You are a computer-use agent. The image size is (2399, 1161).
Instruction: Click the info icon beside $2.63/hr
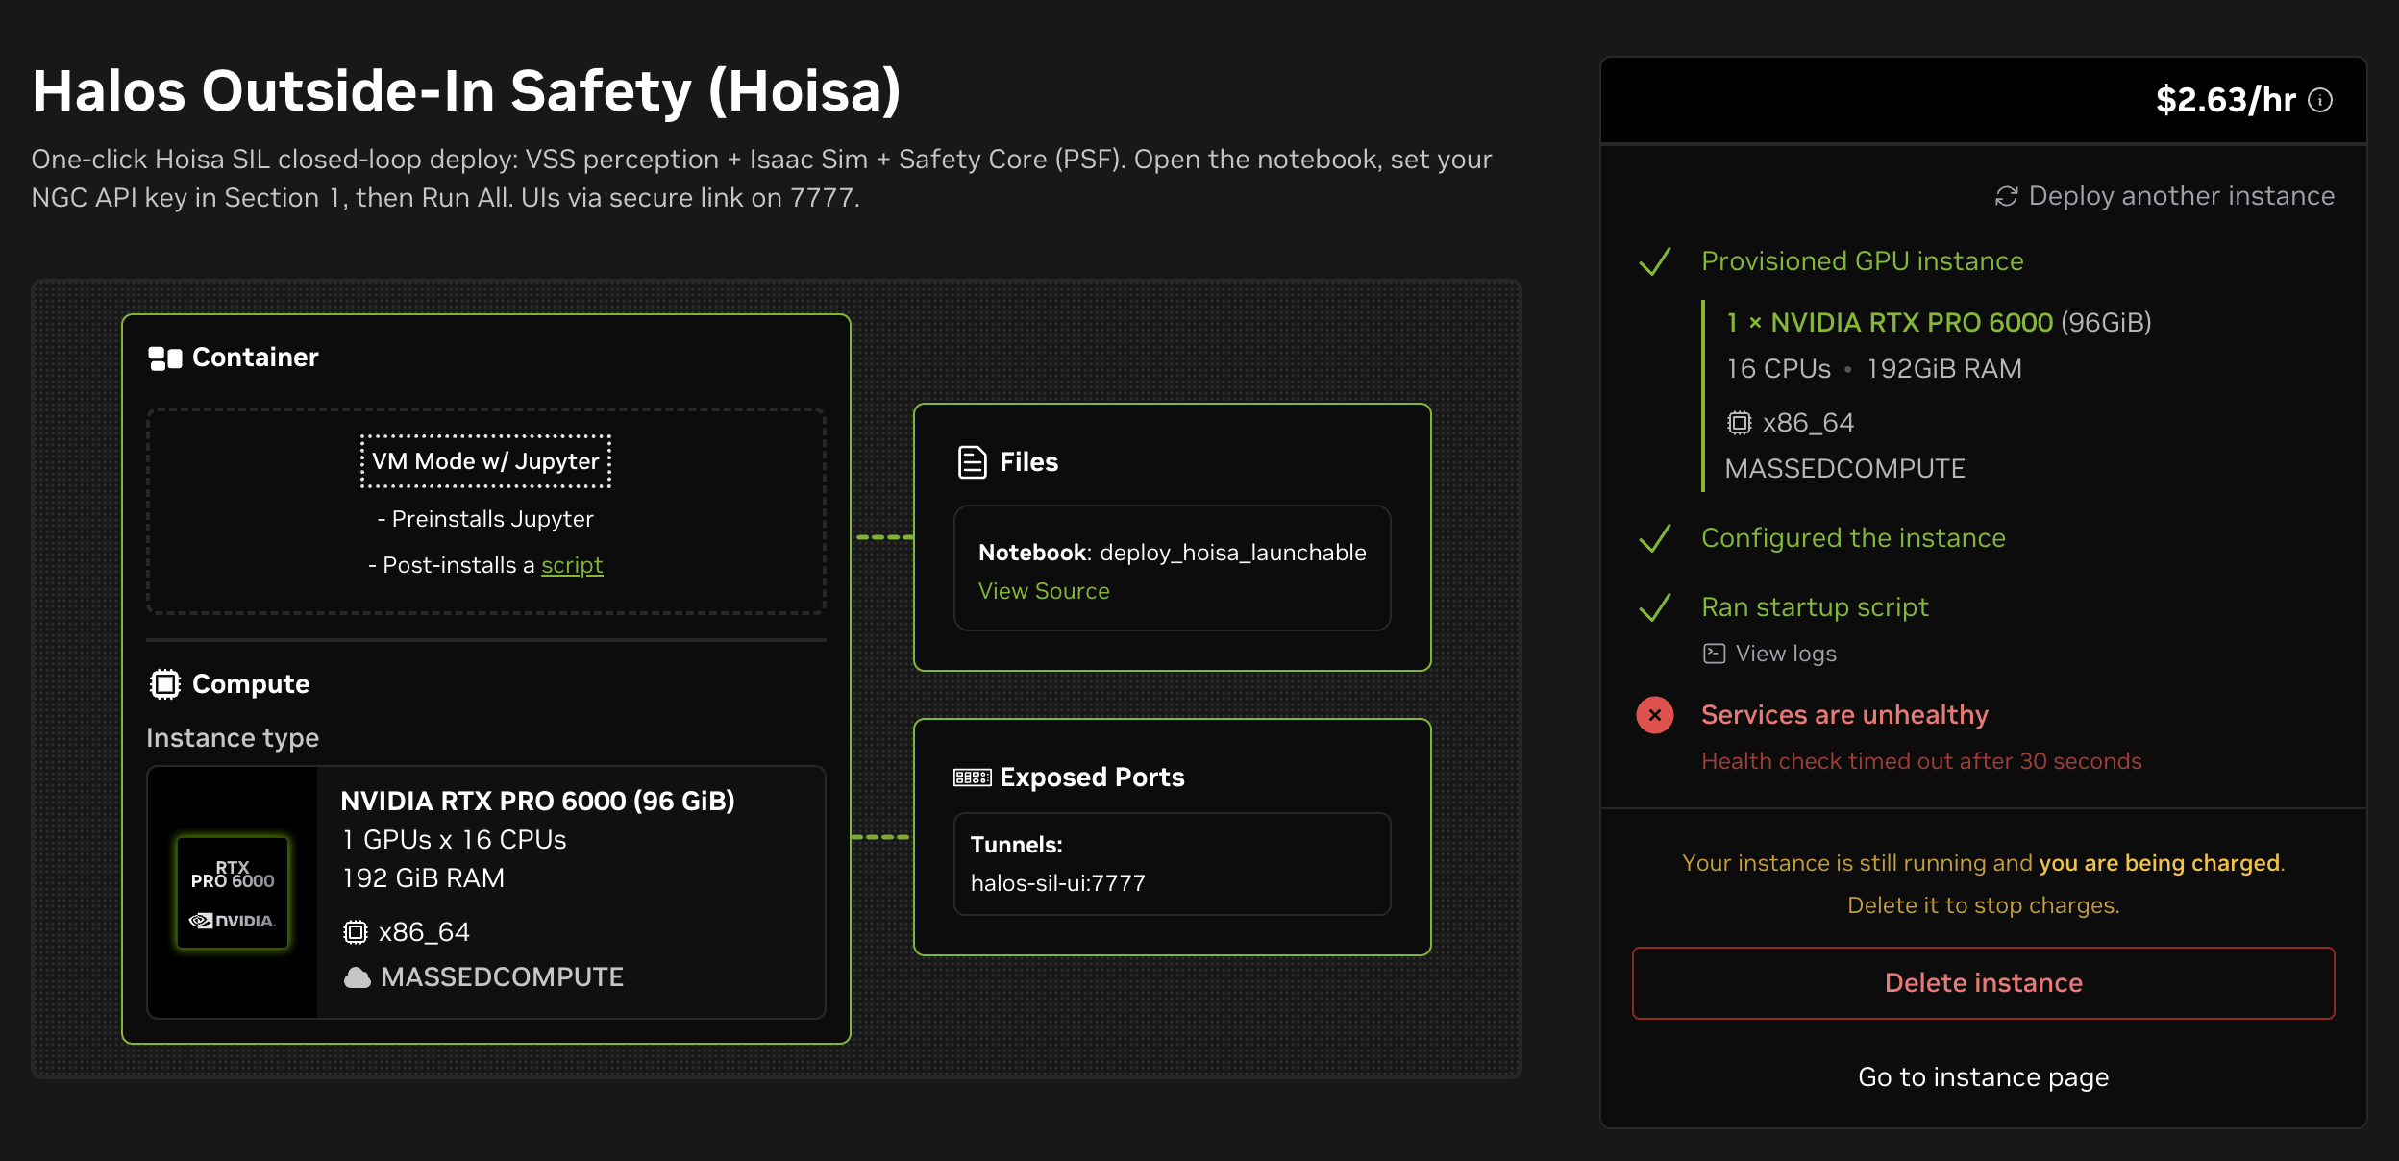click(x=2320, y=100)
